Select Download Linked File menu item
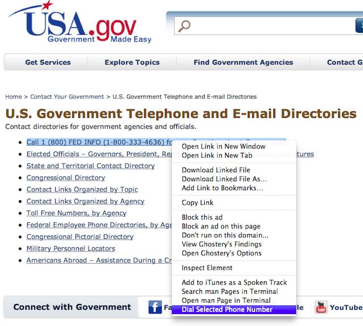 [234, 170]
